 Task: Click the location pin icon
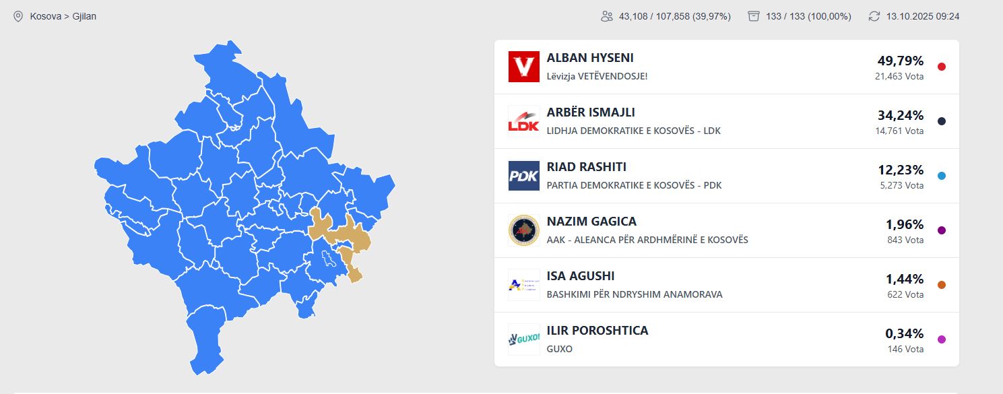[x=18, y=16]
